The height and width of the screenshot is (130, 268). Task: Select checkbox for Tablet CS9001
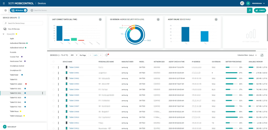[53, 73]
